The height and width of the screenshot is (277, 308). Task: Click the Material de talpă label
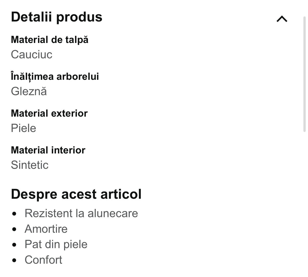pyautogui.click(x=50, y=40)
